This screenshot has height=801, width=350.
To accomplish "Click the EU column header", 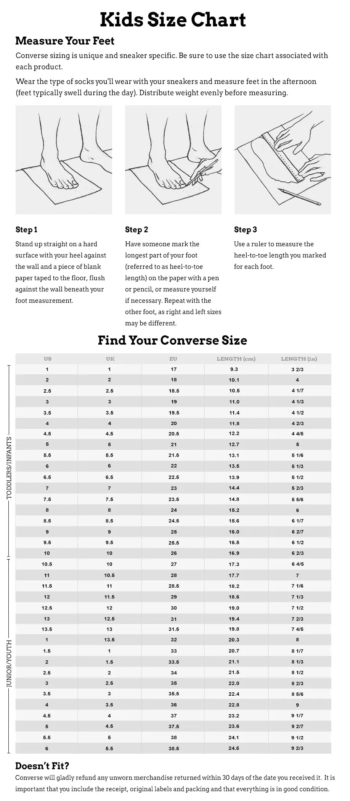I will coord(173,359).
